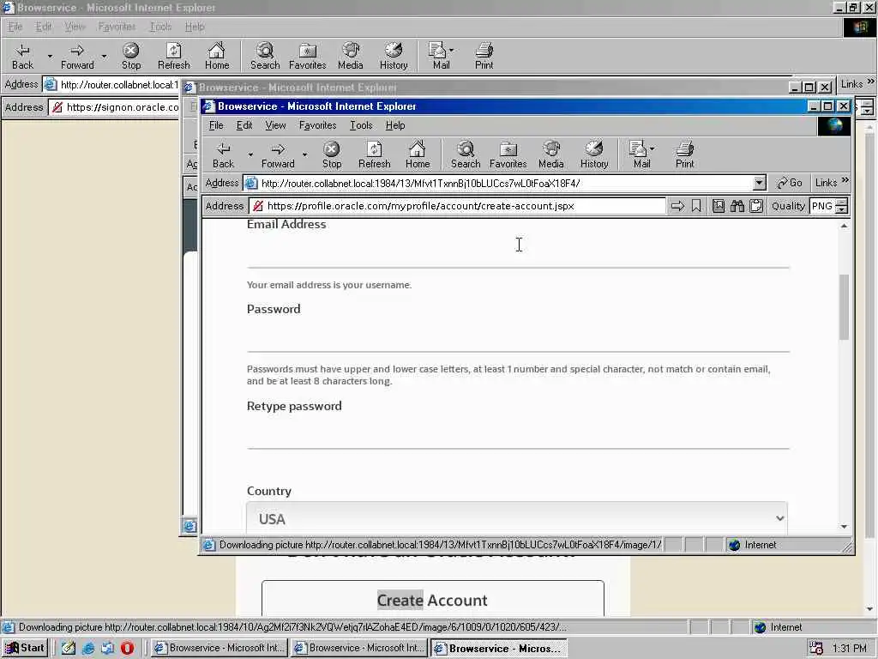Switch to the second Browservice taskbar button
The width and height of the screenshot is (878, 659).
[359, 648]
